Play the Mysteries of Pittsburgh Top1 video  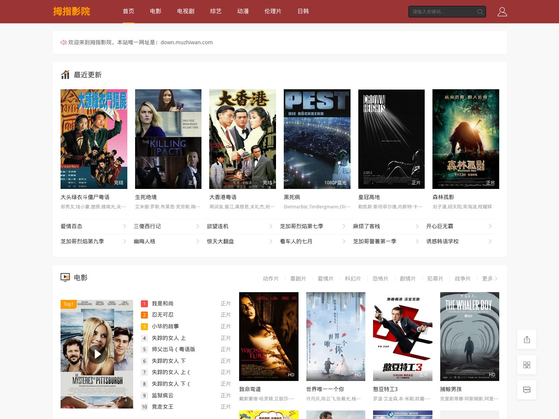tap(97, 354)
